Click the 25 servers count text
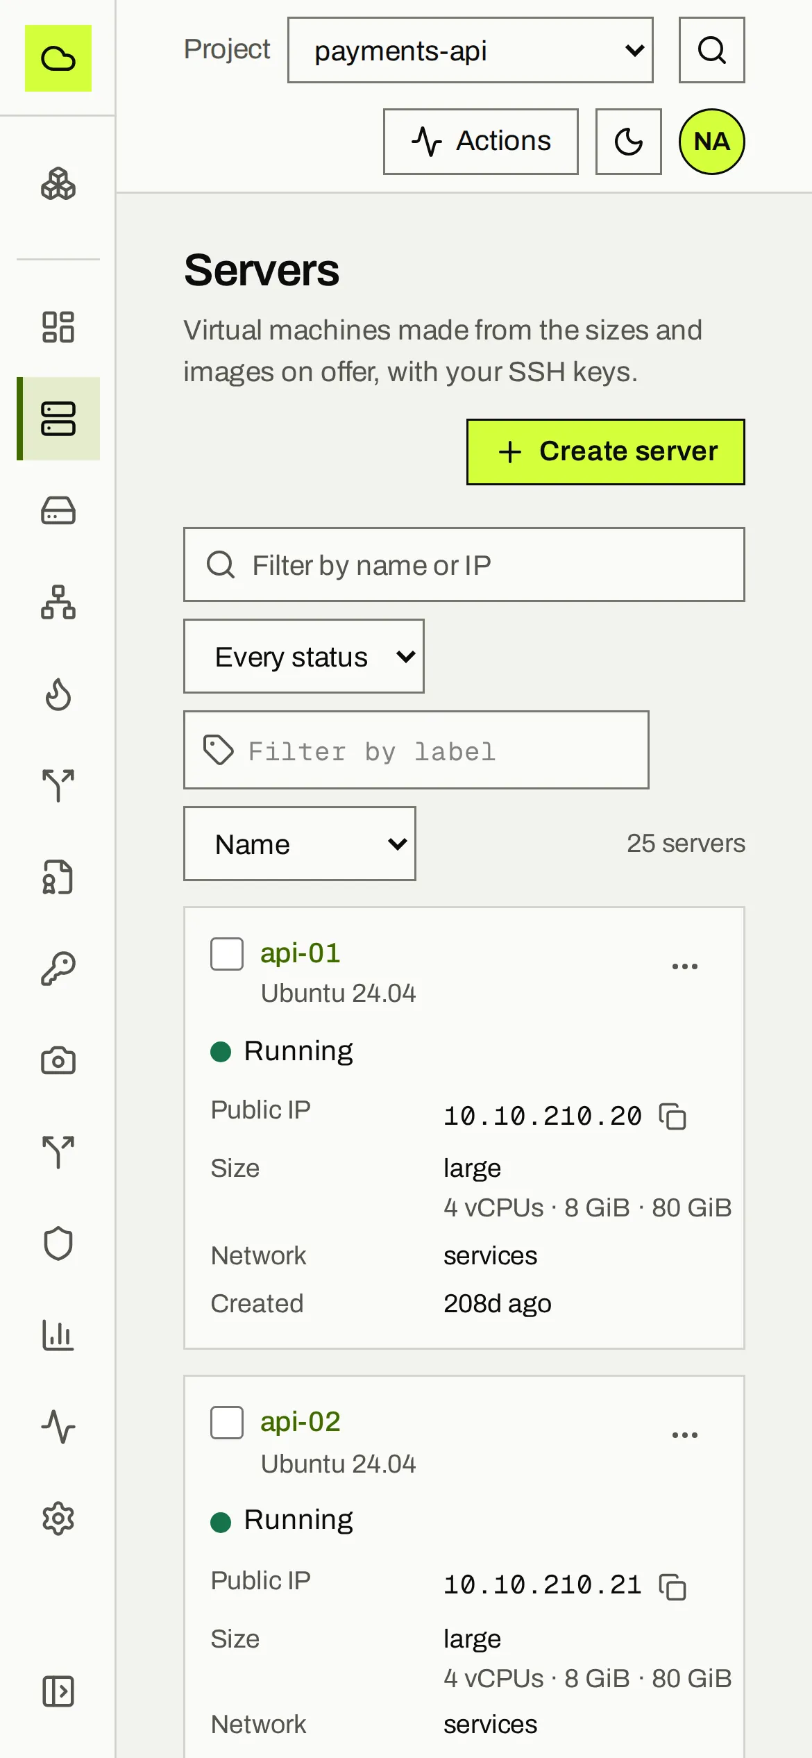This screenshot has height=1758, width=812. [x=686, y=844]
